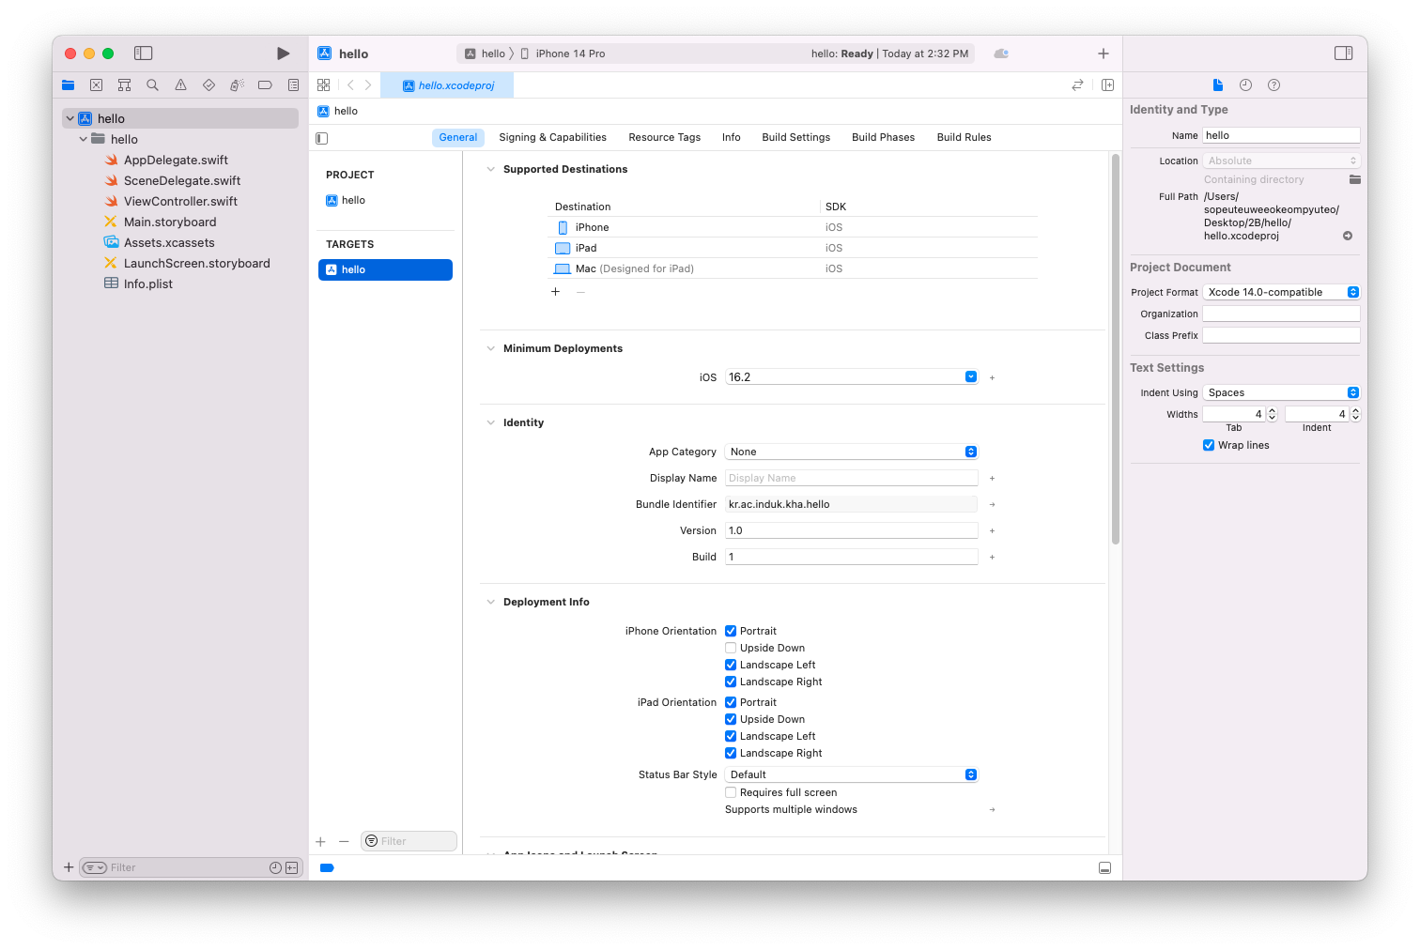Open the Breakpoint navigator icon
1420x950 pixels.
tap(265, 85)
